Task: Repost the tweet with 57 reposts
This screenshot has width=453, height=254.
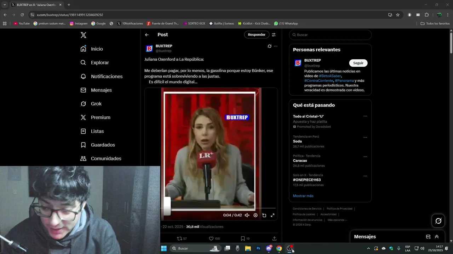Action: click(x=182, y=238)
